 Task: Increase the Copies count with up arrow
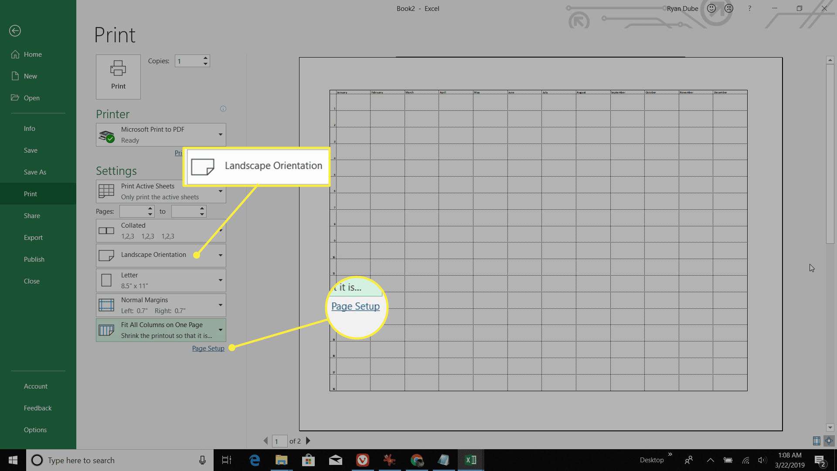coord(205,58)
